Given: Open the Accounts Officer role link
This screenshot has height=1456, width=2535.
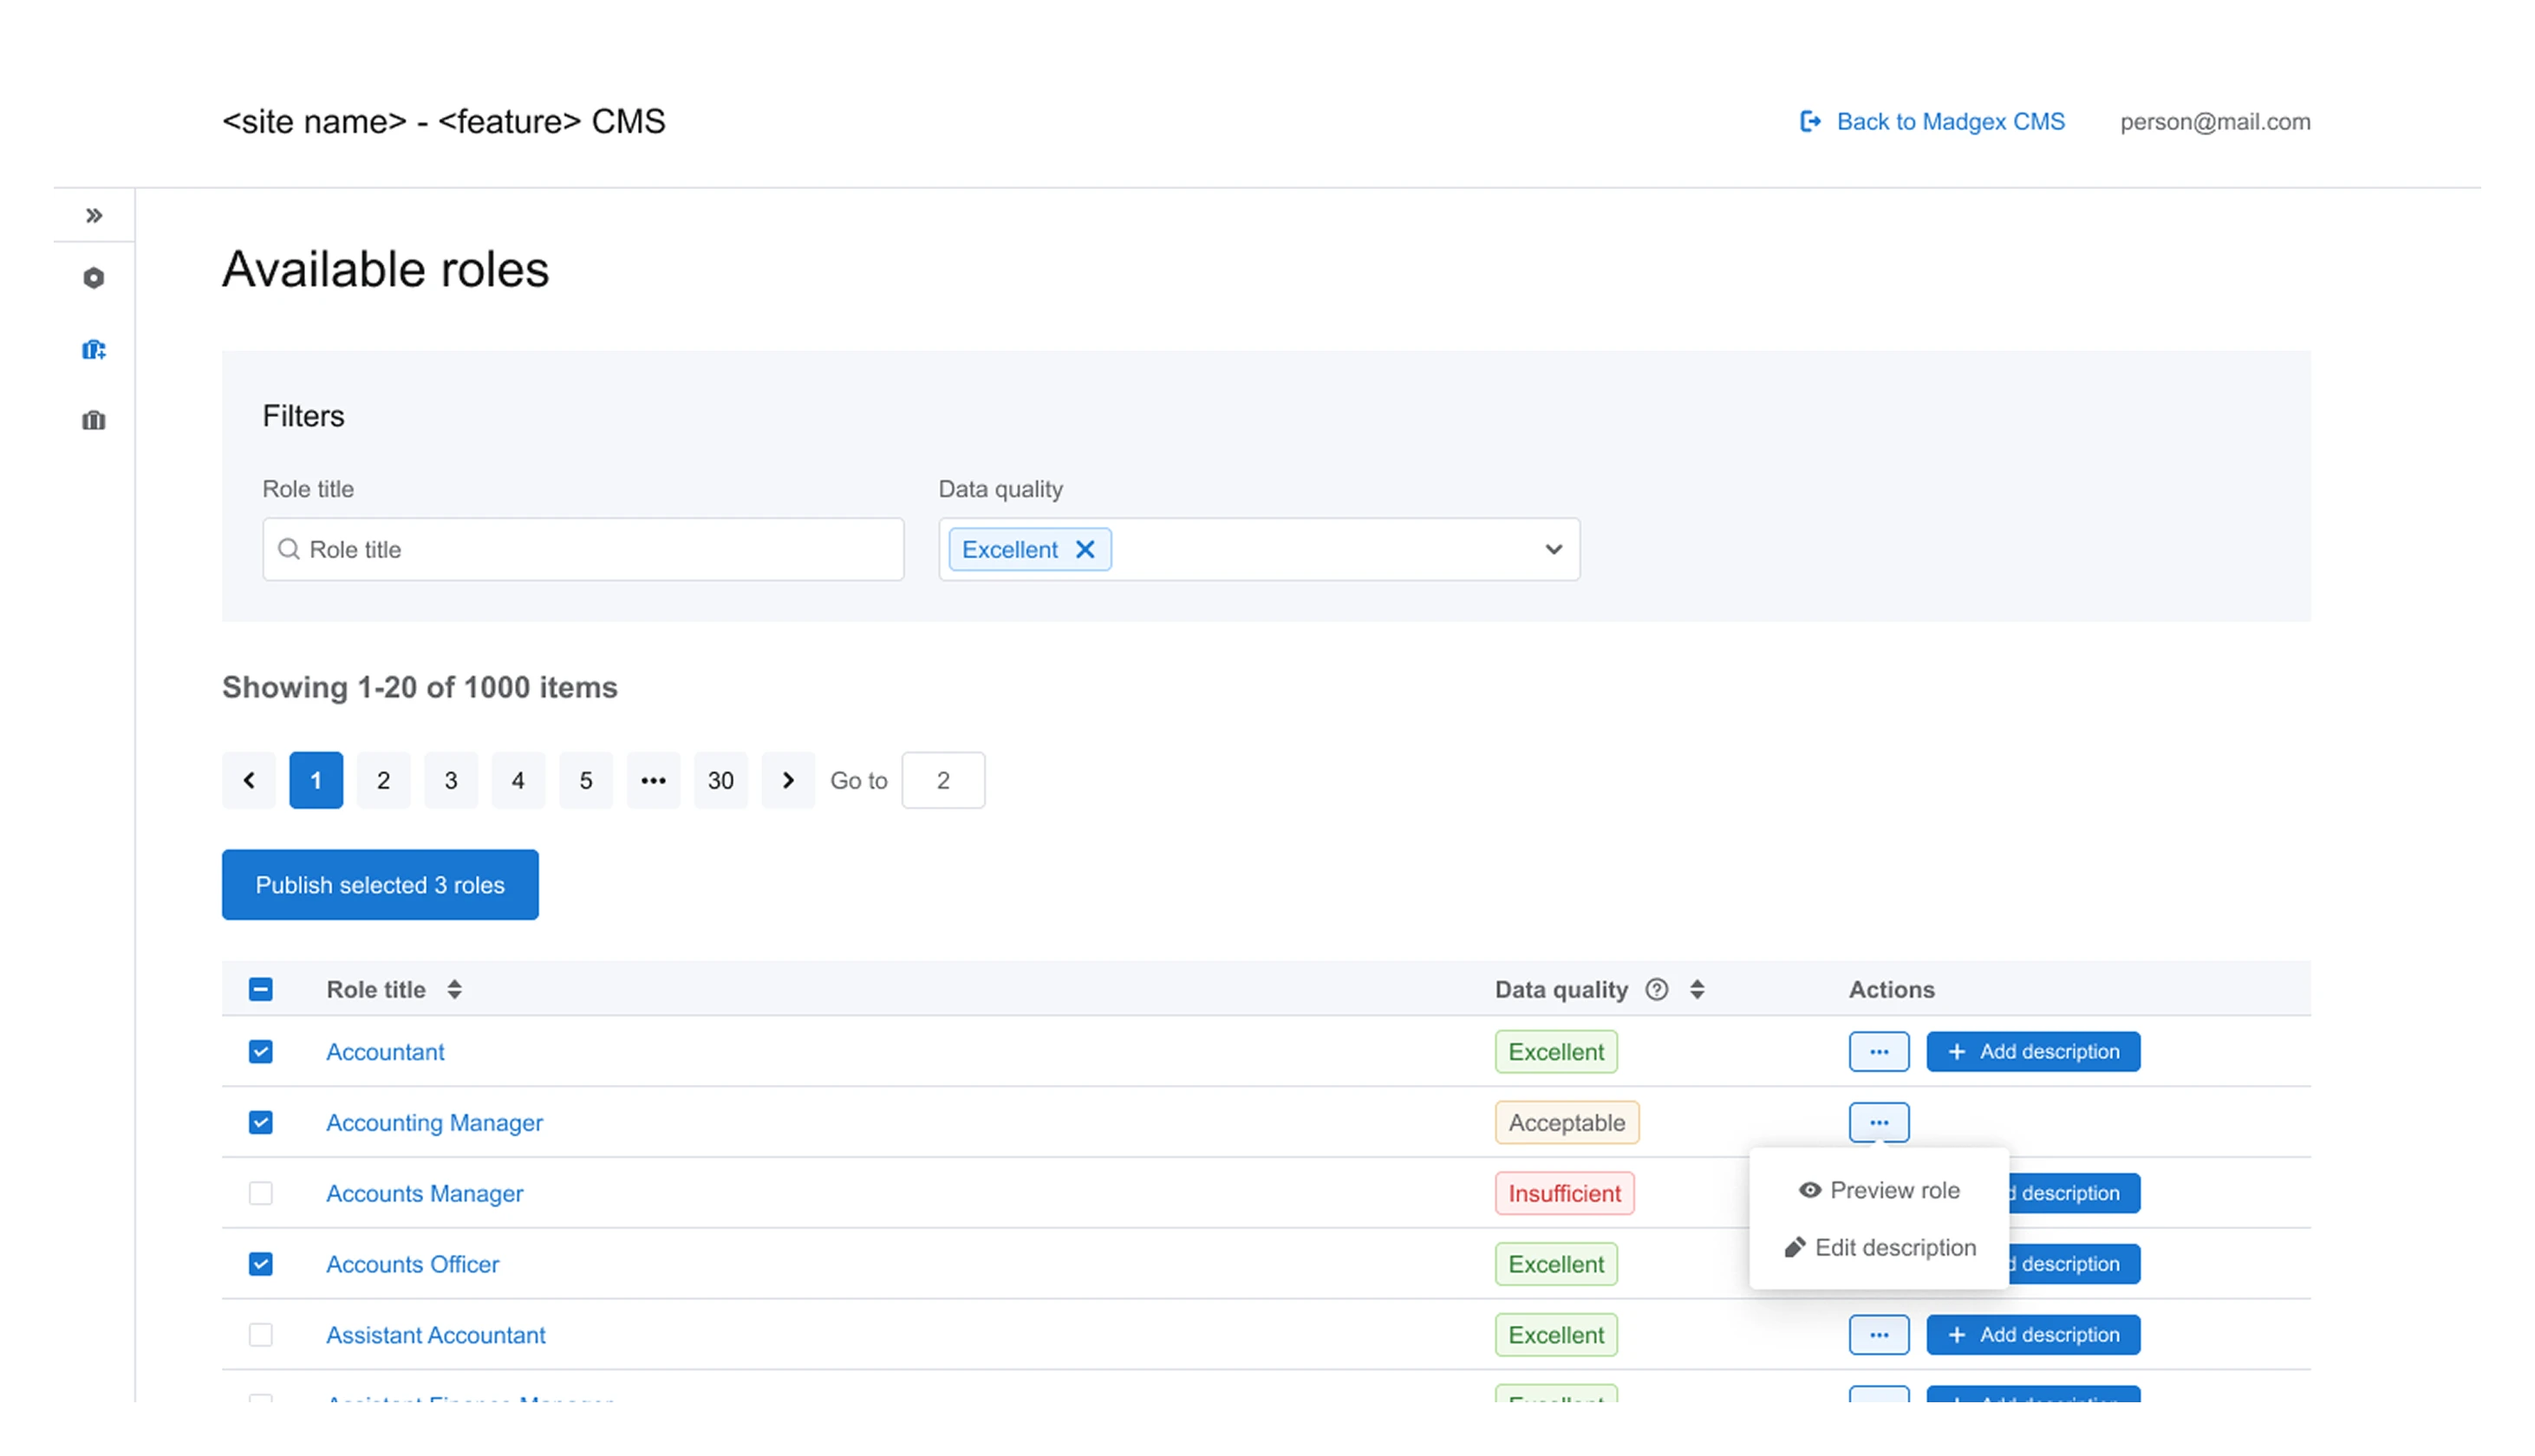Looking at the screenshot, I should pyautogui.click(x=412, y=1264).
